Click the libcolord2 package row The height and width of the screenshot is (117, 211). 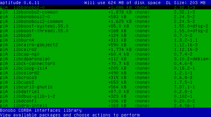(26, 73)
